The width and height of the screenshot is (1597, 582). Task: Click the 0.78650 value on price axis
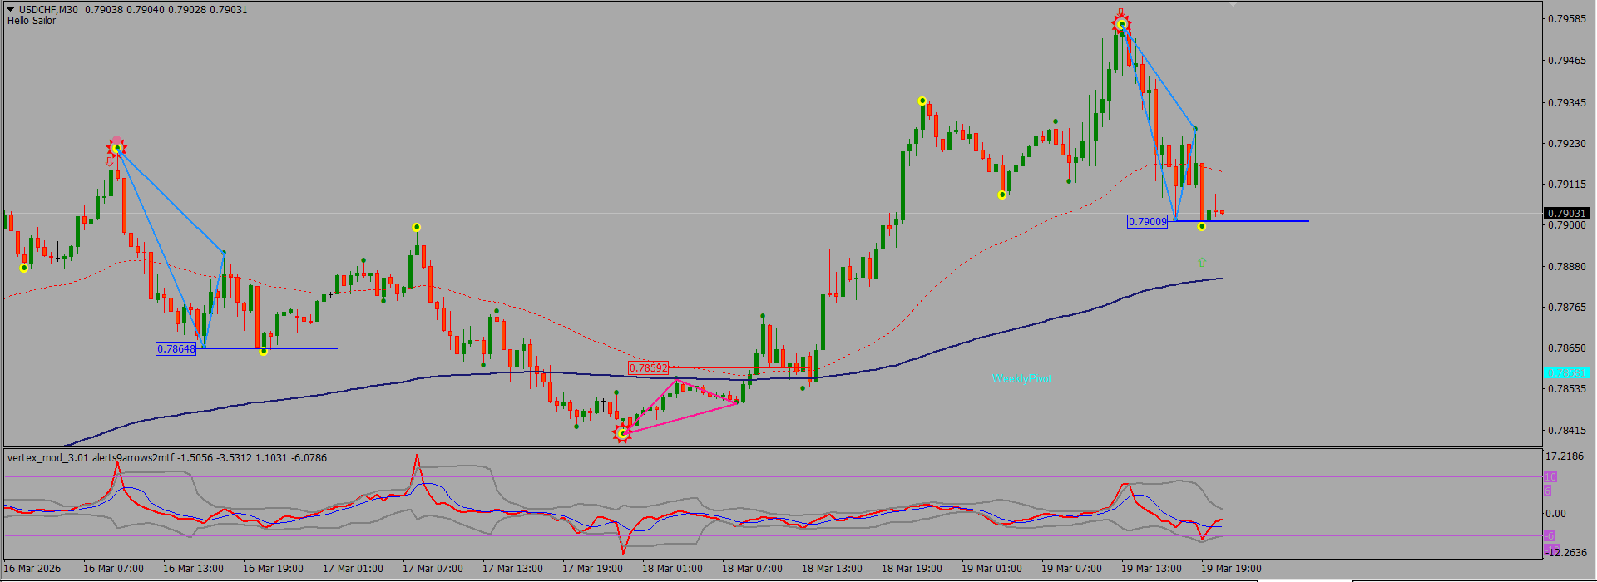(x=1567, y=348)
